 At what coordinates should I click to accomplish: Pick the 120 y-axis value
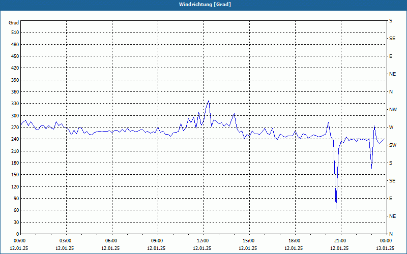[15, 186]
